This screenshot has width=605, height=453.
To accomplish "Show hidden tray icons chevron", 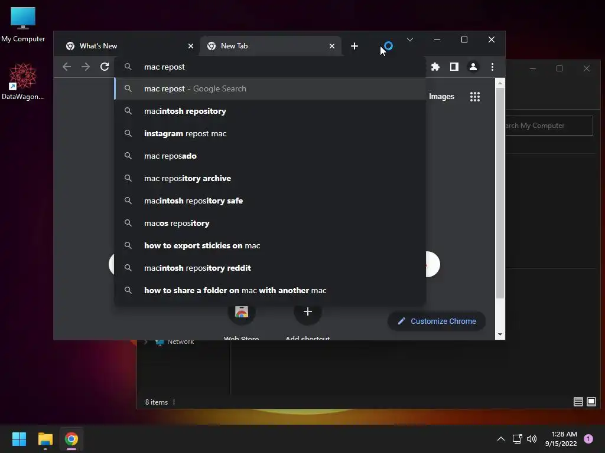I will 501,439.
